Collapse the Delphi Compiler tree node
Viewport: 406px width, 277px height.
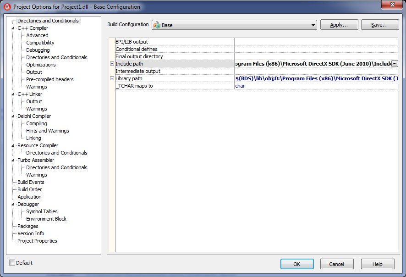(13, 116)
